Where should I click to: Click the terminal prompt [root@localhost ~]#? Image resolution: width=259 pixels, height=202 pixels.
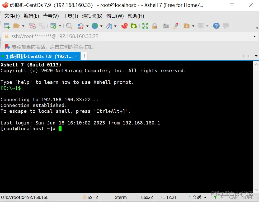(x=28, y=129)
